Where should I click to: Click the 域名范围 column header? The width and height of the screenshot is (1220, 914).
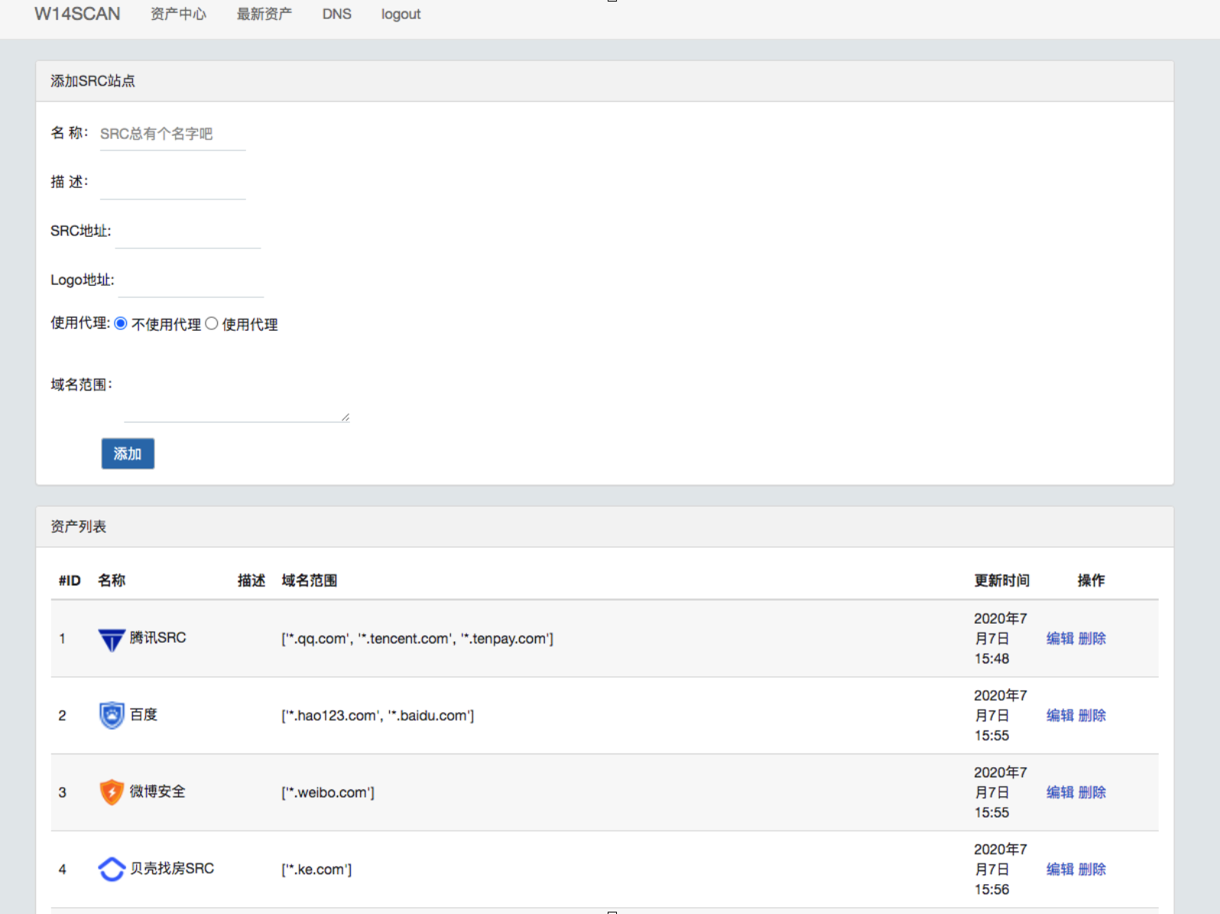[309, 581]
